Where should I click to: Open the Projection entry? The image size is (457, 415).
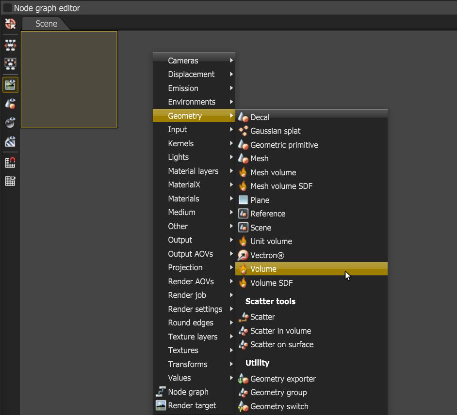pos(194,268)
